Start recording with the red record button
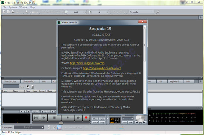Viewport: 204px width, 135px height. point(86,118)
